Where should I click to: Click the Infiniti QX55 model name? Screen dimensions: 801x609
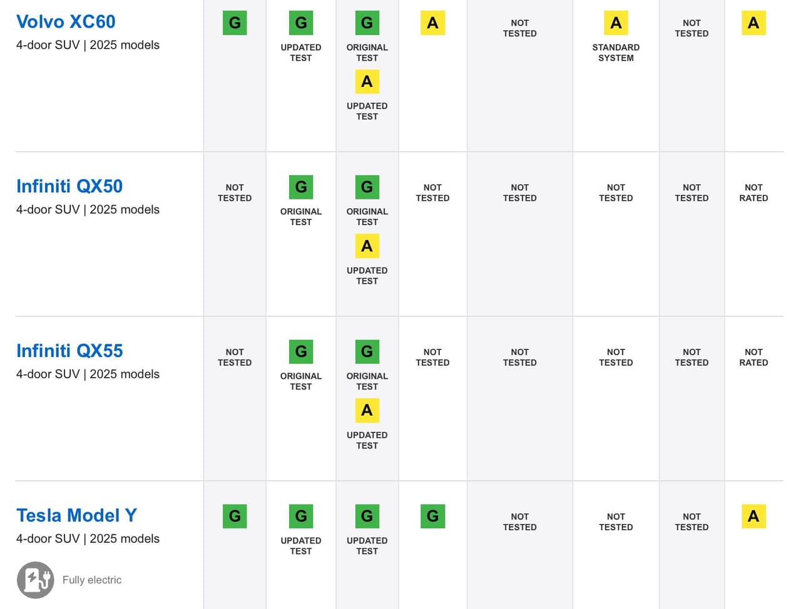pyautogui.click(x=69, y=351)
